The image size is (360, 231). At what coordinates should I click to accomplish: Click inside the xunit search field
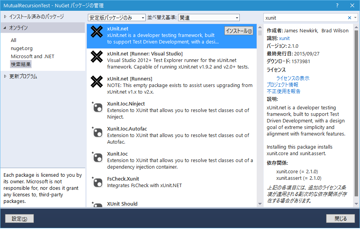pyautogui.click(x=305, y=18)
